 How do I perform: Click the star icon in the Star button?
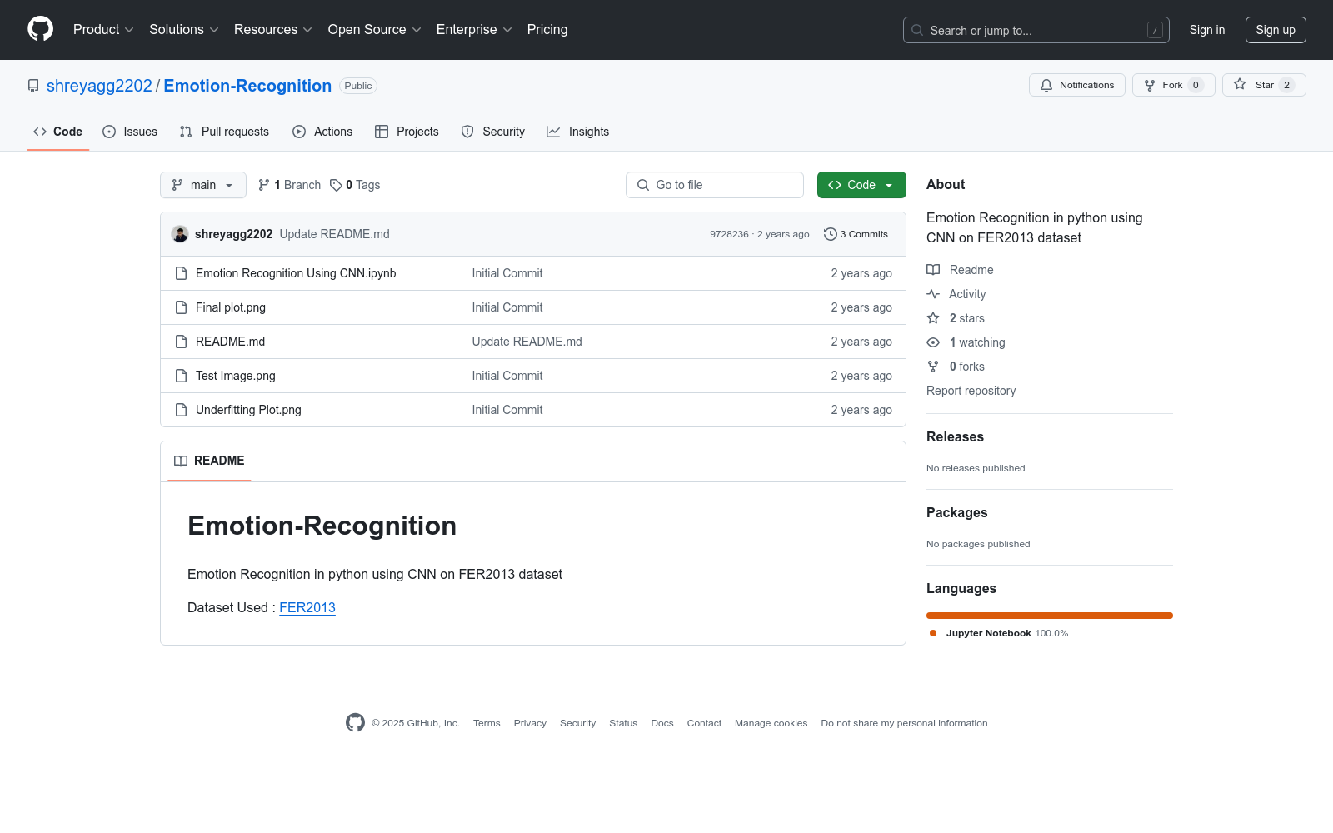click(x=1240, y=85)
